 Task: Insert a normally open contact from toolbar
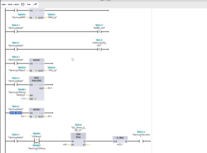(x=4, y=4)
